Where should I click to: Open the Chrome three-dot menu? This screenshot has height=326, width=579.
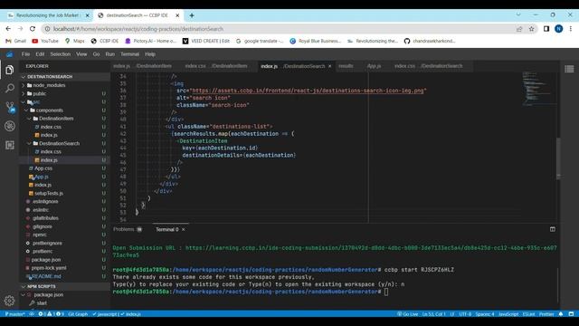(571, 29)
